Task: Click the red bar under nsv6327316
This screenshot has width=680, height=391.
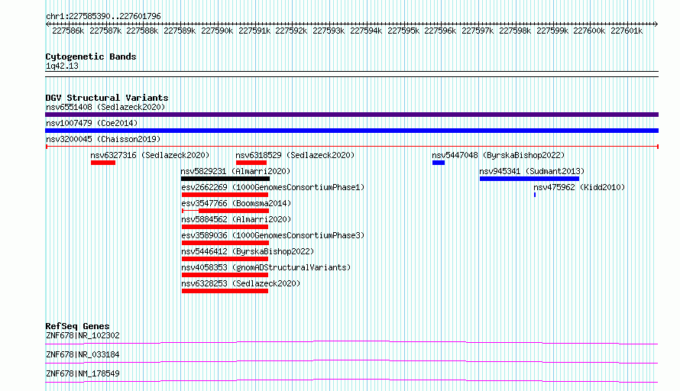Action: click(x=103, y=163)
